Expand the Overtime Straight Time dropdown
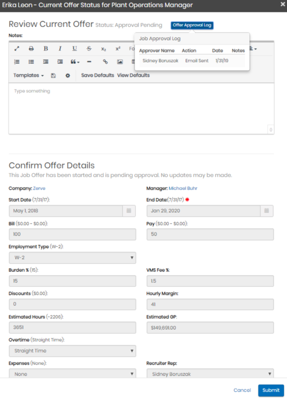The image size is (287, 399). [72, 351]
